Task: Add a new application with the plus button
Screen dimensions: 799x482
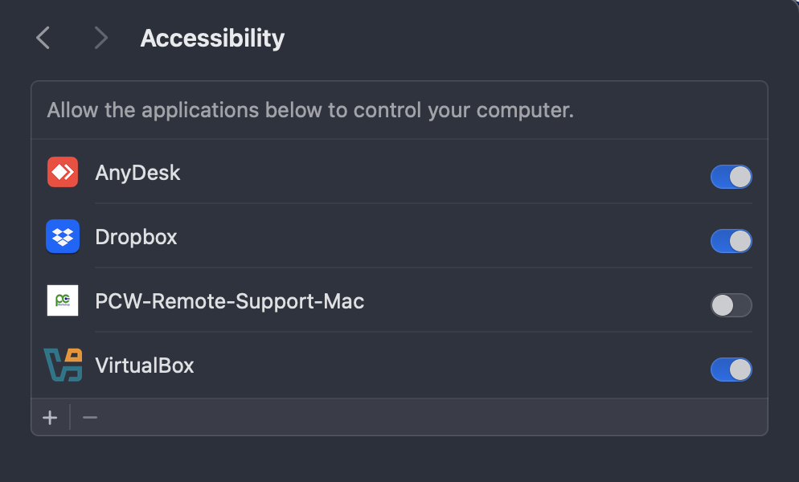Action: (49, 417)
